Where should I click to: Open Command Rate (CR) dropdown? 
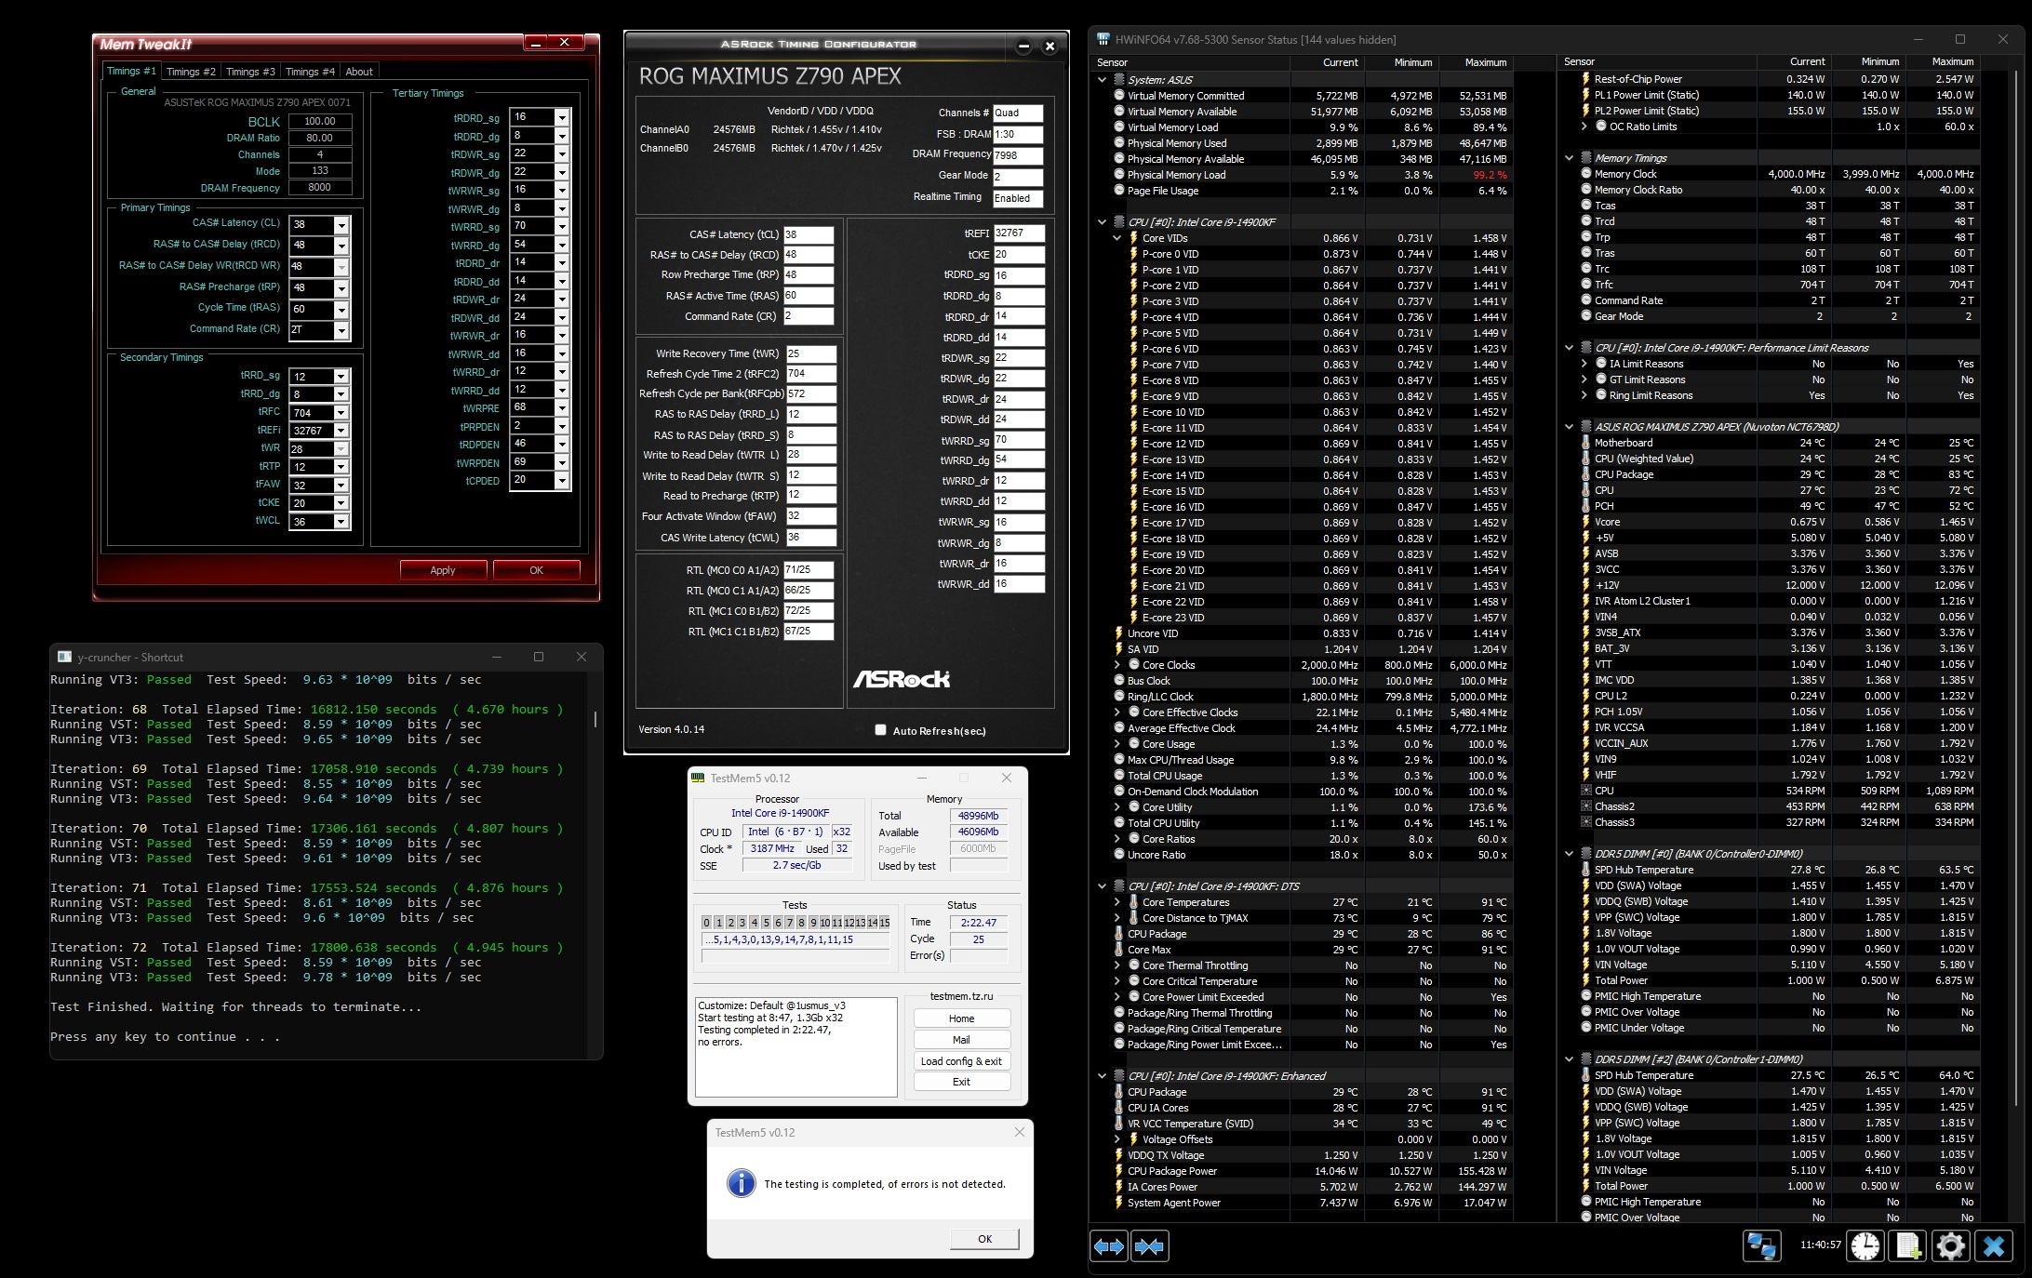click(x=341, y=330)
